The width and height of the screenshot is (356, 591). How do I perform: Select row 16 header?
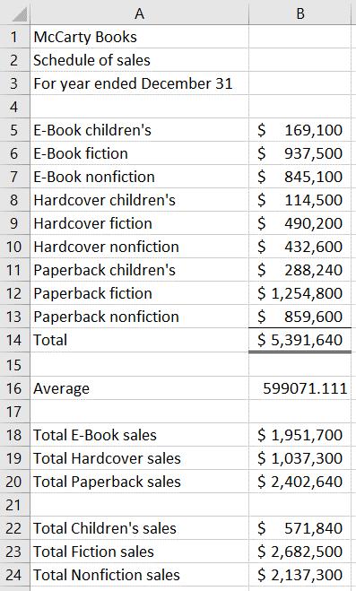(15, 388)
